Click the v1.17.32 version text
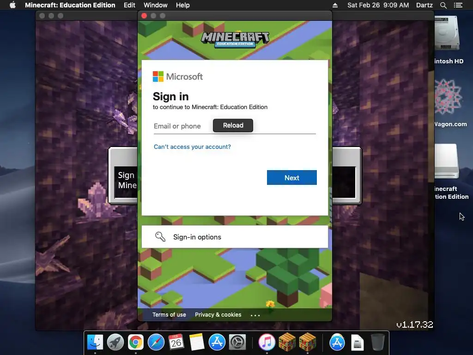 point(414,324)
